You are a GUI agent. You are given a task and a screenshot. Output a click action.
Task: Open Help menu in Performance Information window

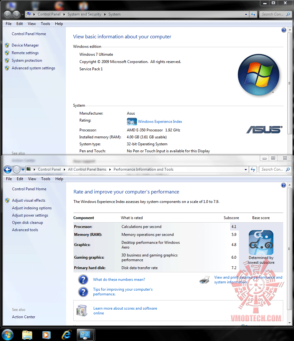pyautogui.click(x=59, y=179)
